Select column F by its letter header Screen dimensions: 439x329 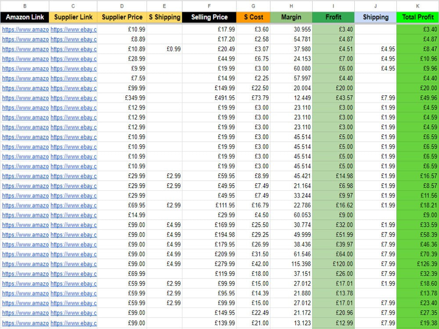[x=209, y=6]
